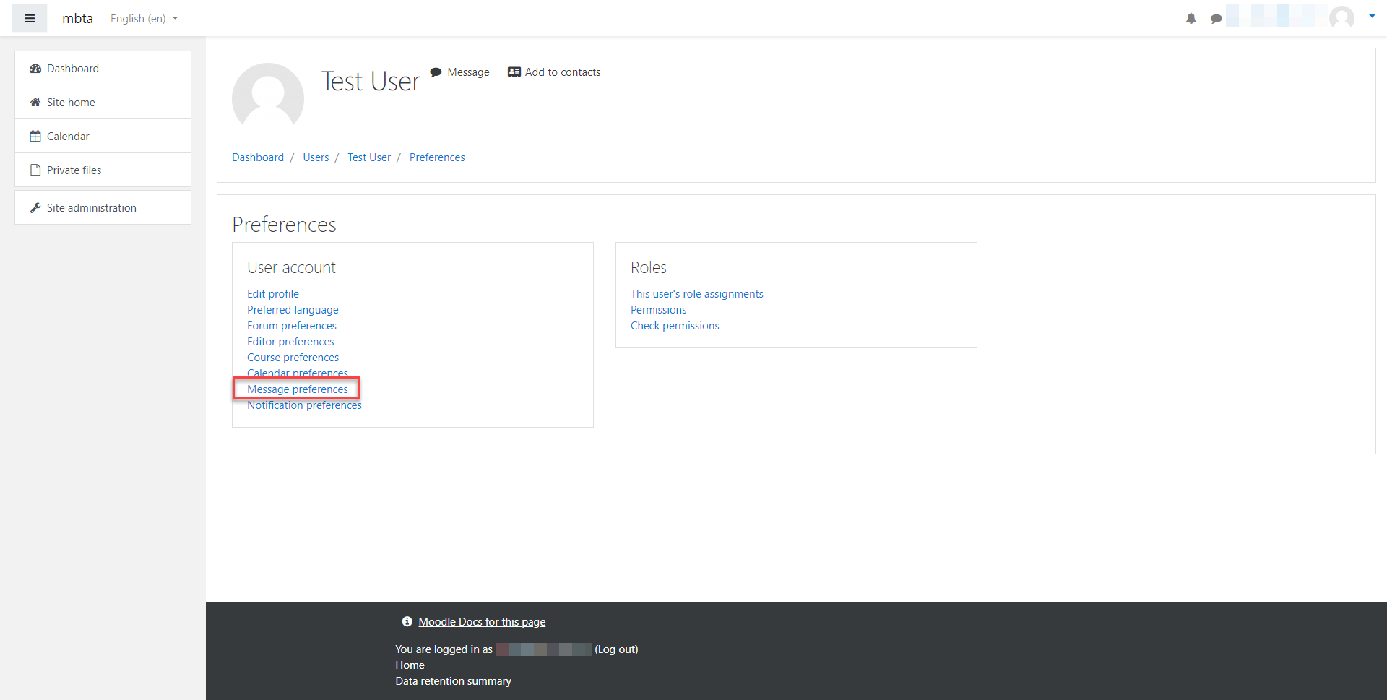Image resolution: width=1387 pixels, height=700 pixels.
Task: Send a Message to Test User
Action: pyautogui.click(x=468, y=72)
